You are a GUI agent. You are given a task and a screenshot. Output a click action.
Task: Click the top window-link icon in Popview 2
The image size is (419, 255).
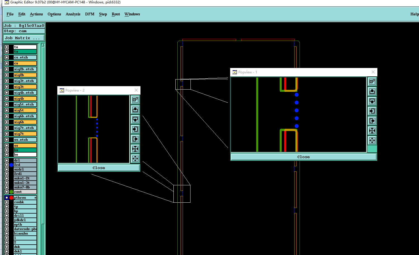click(135, 100)
